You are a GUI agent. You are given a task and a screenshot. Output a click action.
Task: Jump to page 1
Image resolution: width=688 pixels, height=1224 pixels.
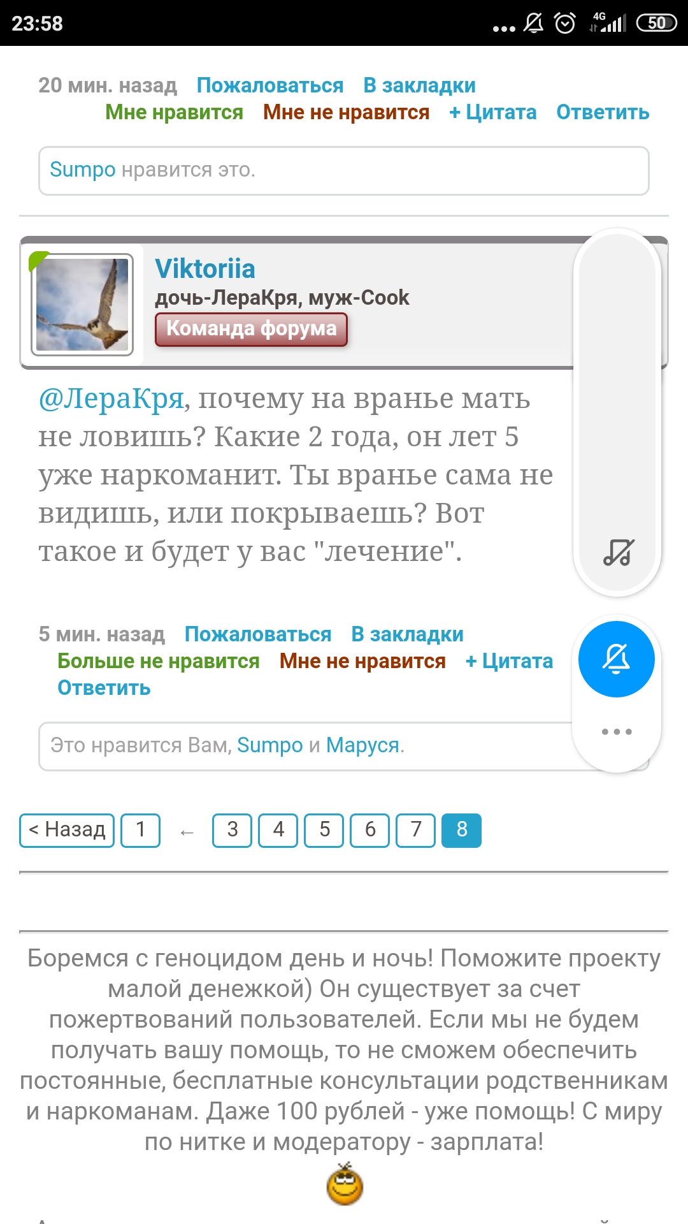[x=140, y=830]
